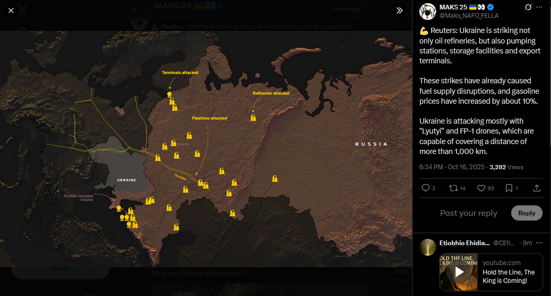Screen dimensions: 551x296
Task: Type in the Post your reply field
Action: 469,213
